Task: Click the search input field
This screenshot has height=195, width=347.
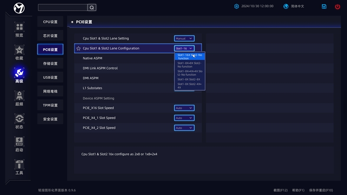Action: 62,7
